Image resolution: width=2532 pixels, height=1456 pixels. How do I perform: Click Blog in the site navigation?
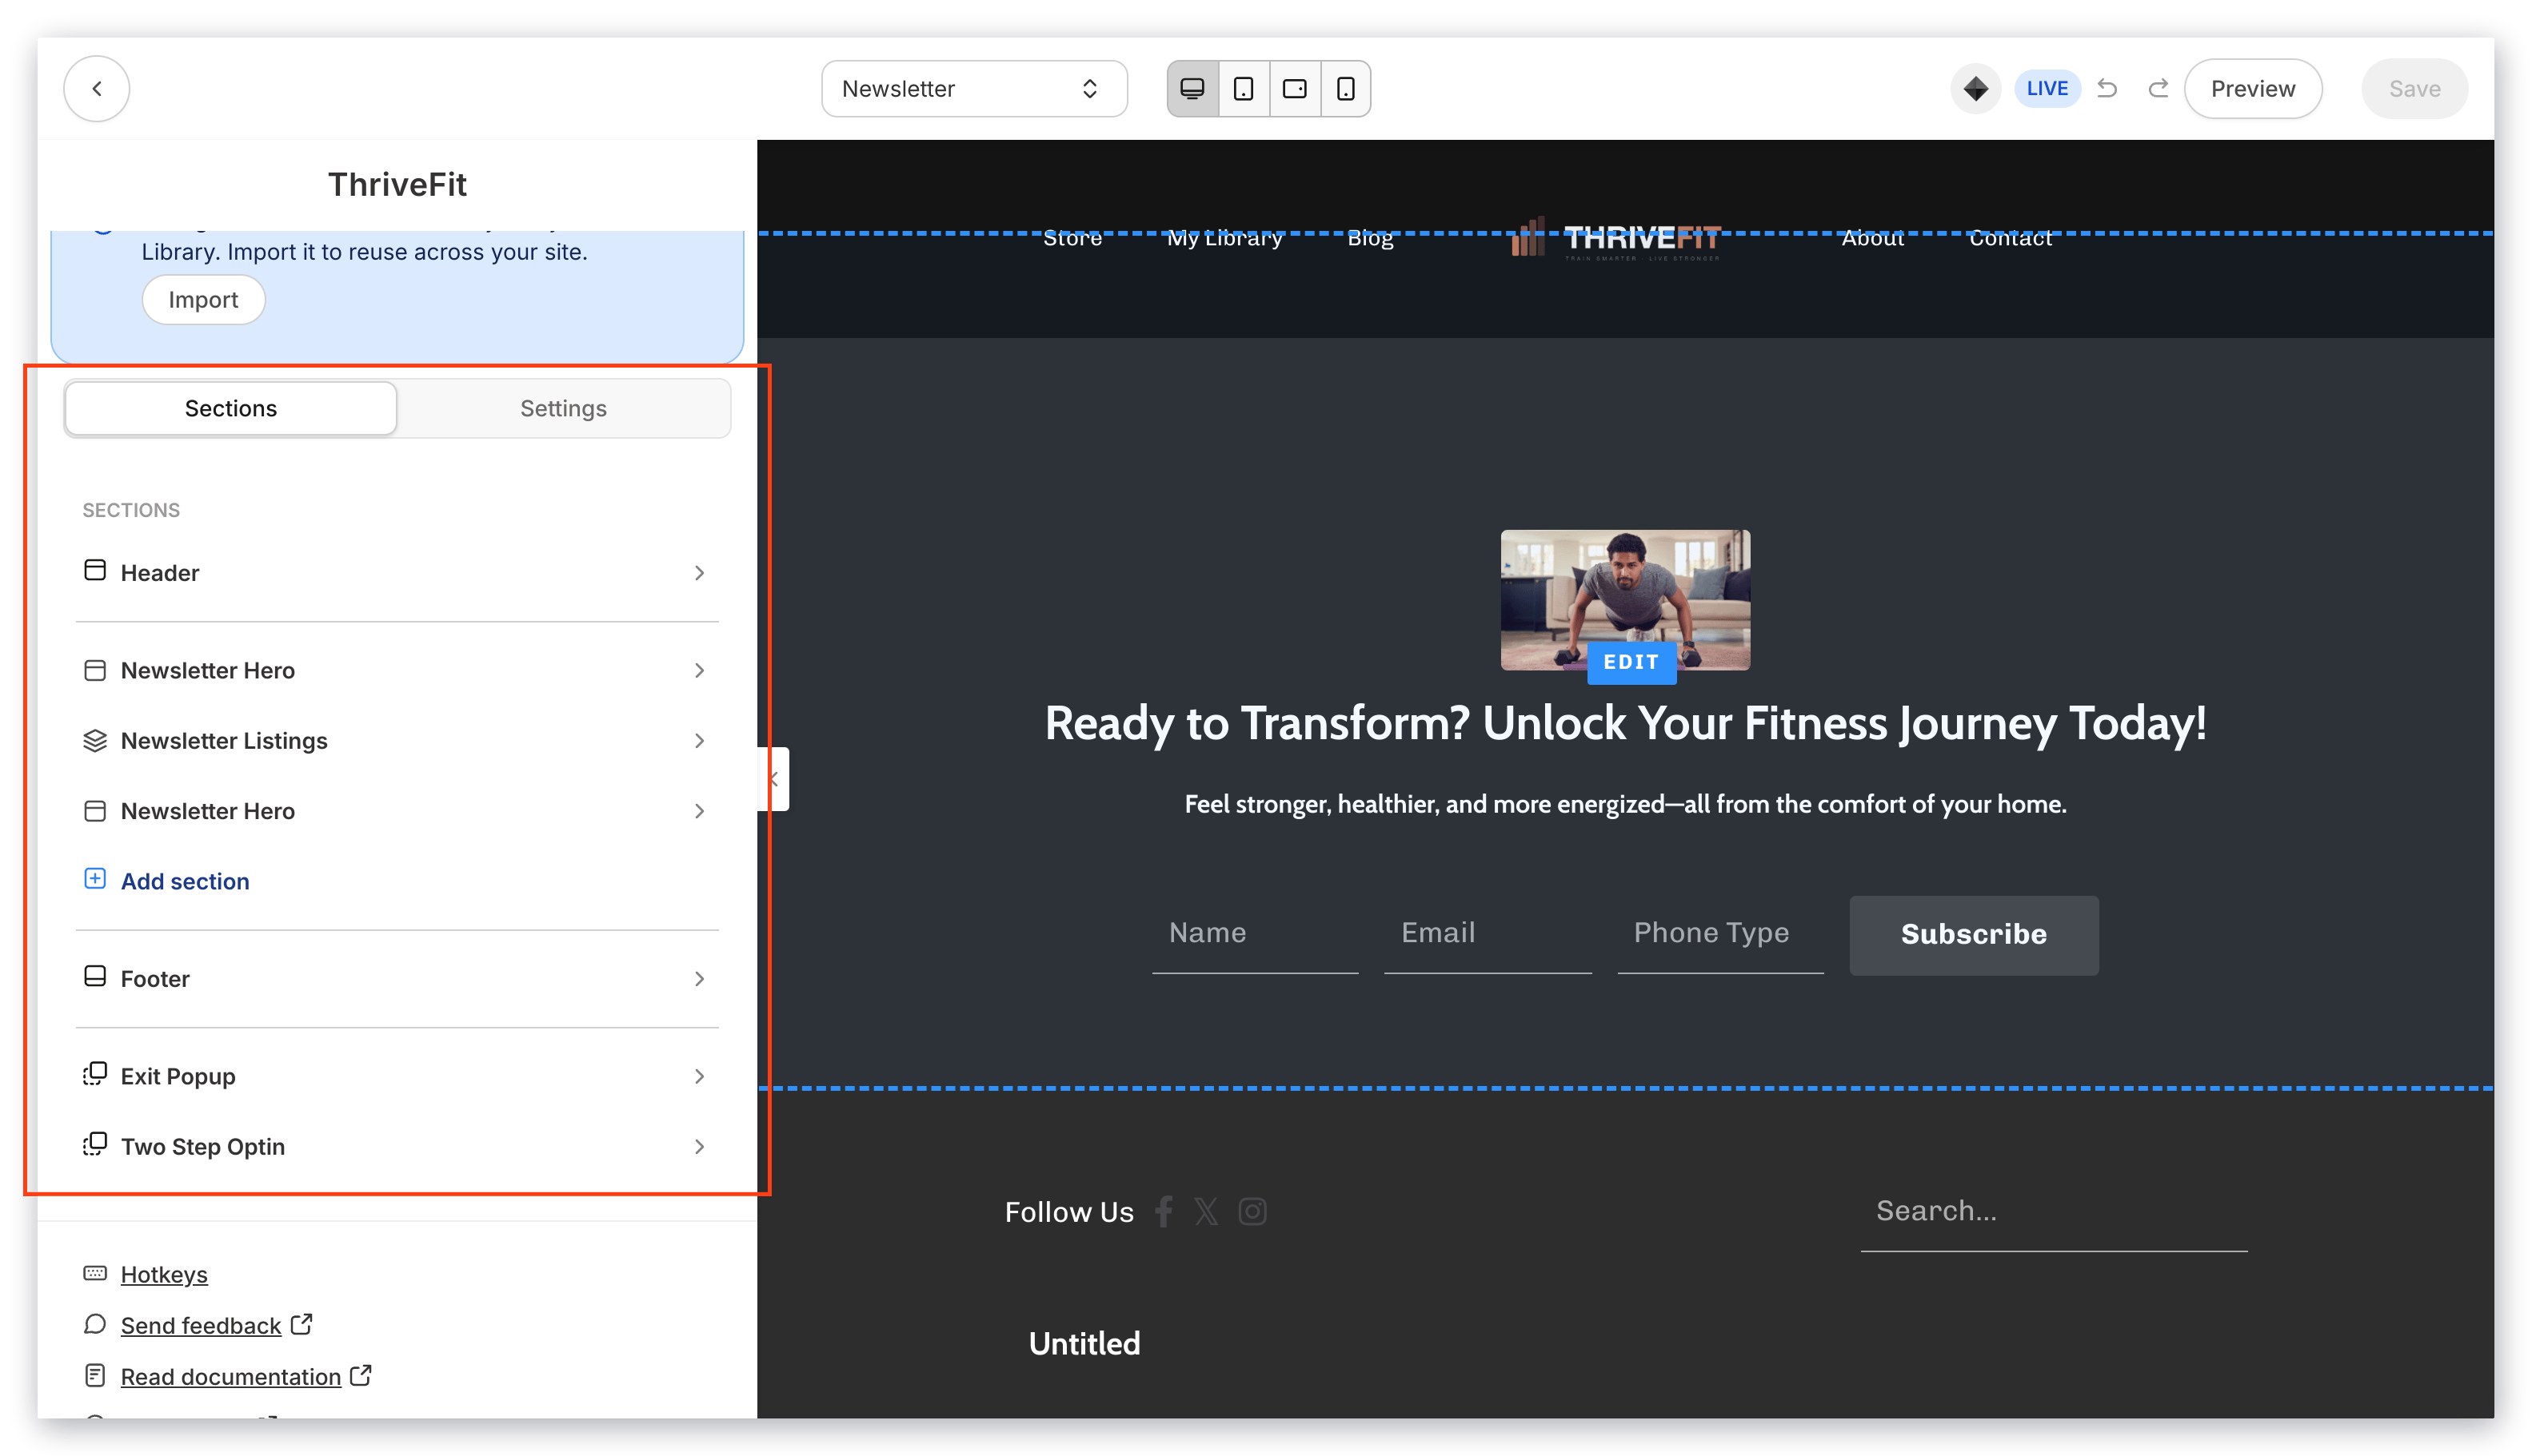pos(1370,238)
